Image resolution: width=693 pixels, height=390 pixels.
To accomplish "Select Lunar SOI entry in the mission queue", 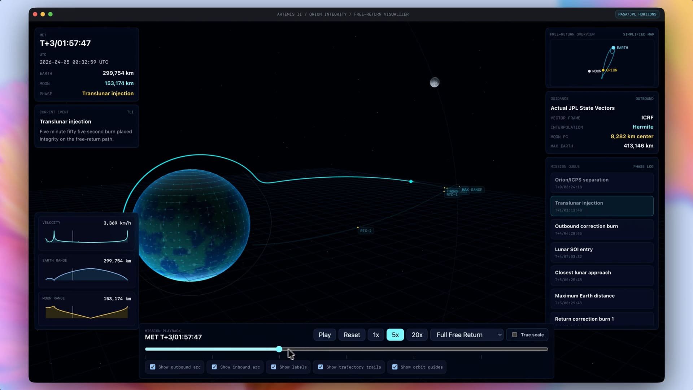I will [601, 252].
